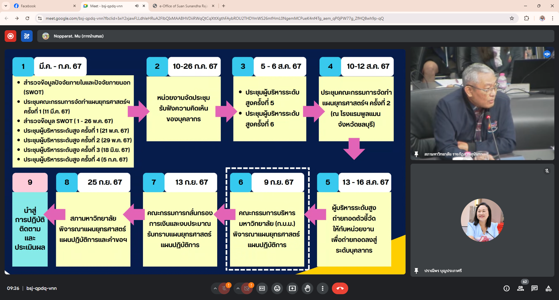This screenshot has width=559, height=300.
Task: Expand the video settings arrow
Action: click(x=238, y=288)
